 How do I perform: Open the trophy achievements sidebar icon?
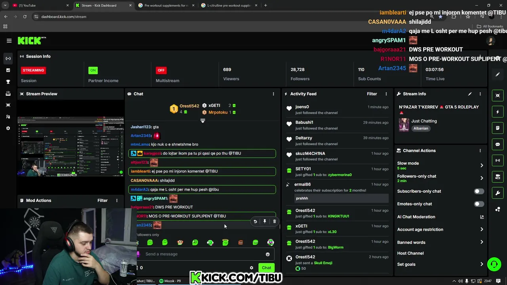pyautogui.click(x=8, y=82)
